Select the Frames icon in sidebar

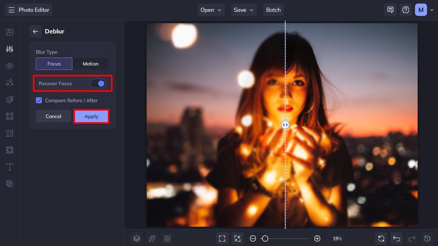coord(9,116)
